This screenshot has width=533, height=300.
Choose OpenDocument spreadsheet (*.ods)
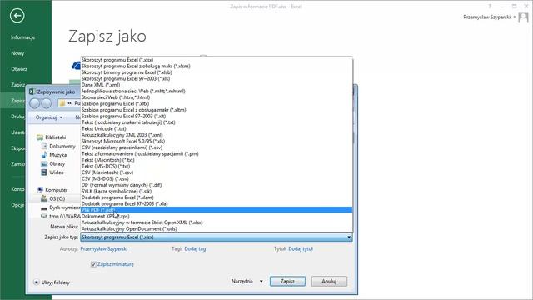[217, 228]
